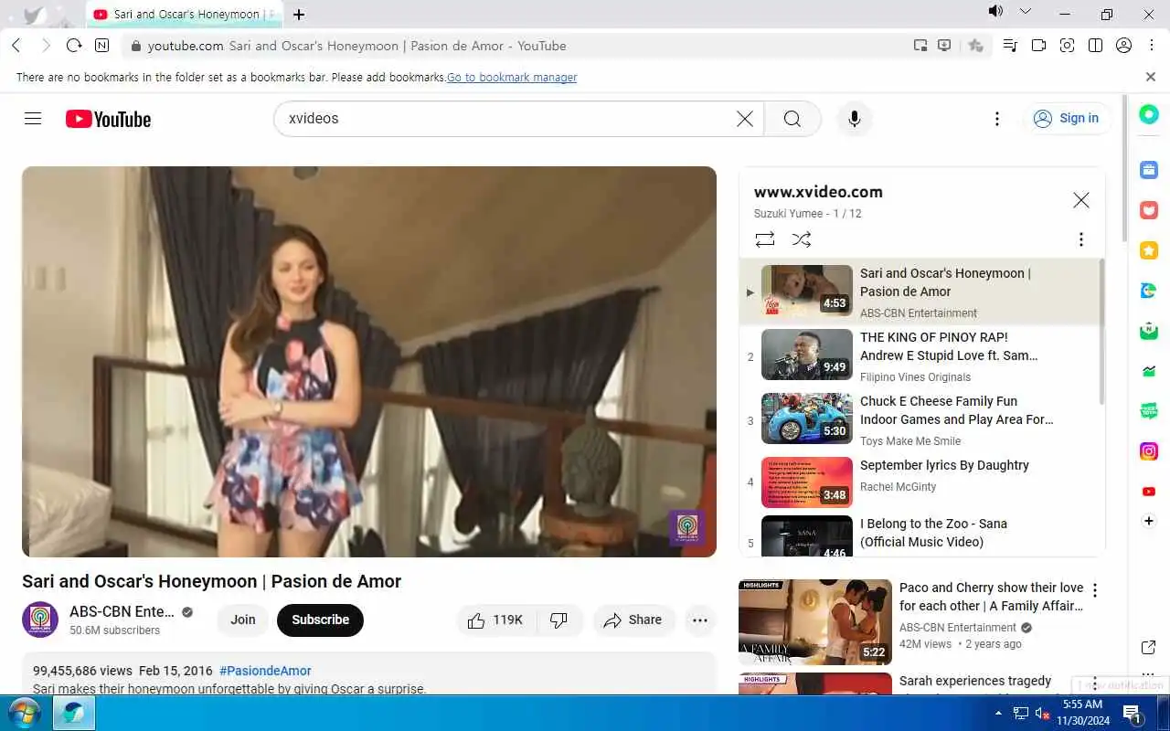Open the blue calendar sidebar icon
1170x731 pixels.
(1149, 170)
